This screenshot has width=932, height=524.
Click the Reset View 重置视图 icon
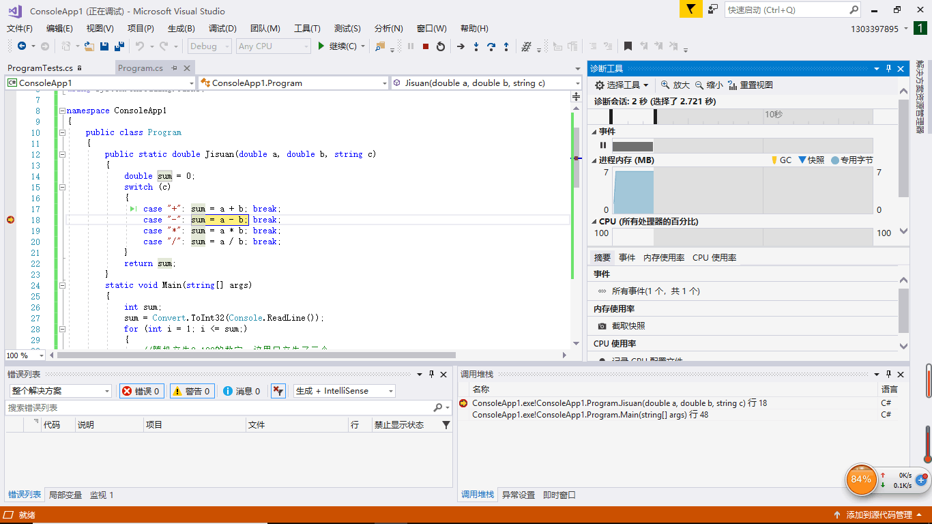pyautogui.click(x=733, y=85)
